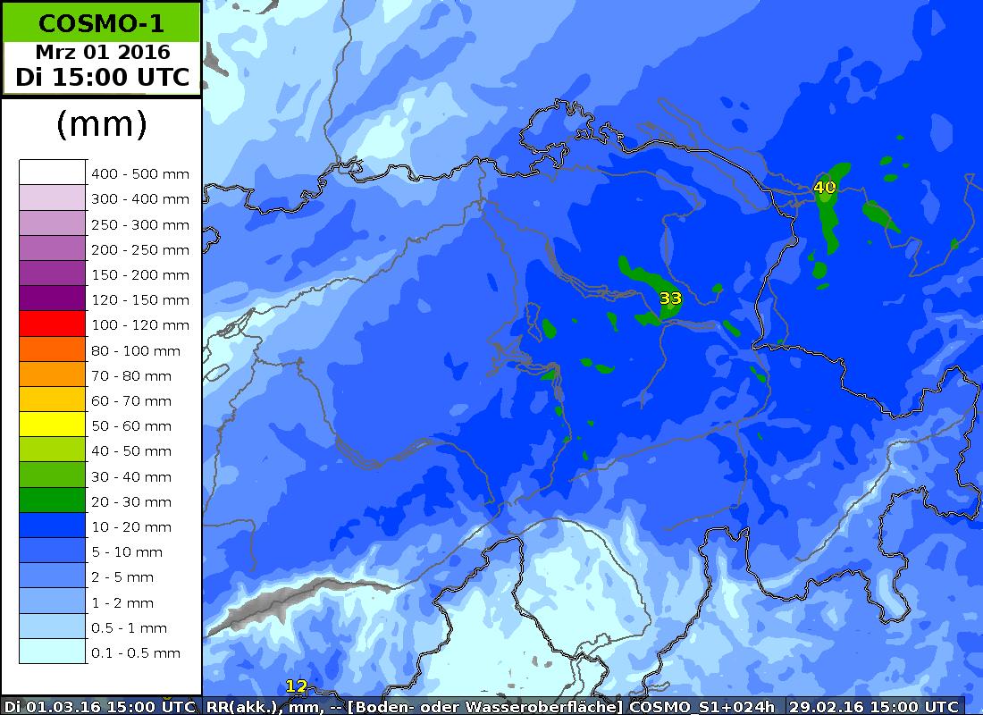Click the 400 - 500 mm white swatch
Image resolution: width=983 pixels, height=715 pixels.
point(53,172)
